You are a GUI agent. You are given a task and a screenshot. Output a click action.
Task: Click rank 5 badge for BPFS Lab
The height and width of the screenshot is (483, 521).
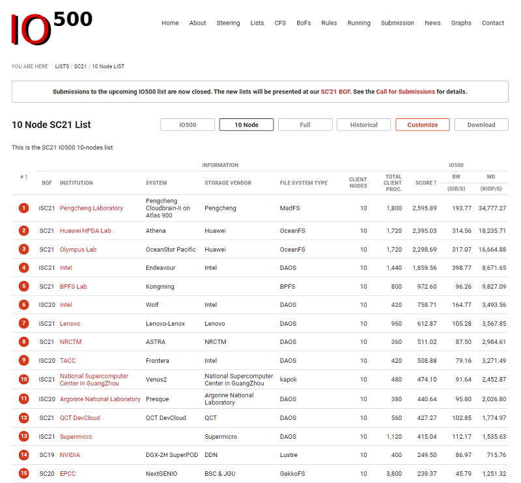tap(23, 286)
